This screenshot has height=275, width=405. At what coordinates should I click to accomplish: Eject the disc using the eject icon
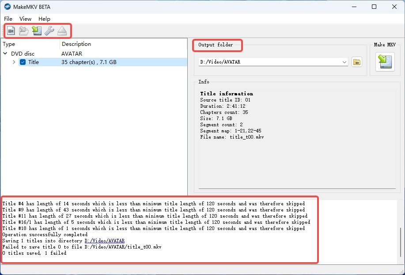point(62,30)
